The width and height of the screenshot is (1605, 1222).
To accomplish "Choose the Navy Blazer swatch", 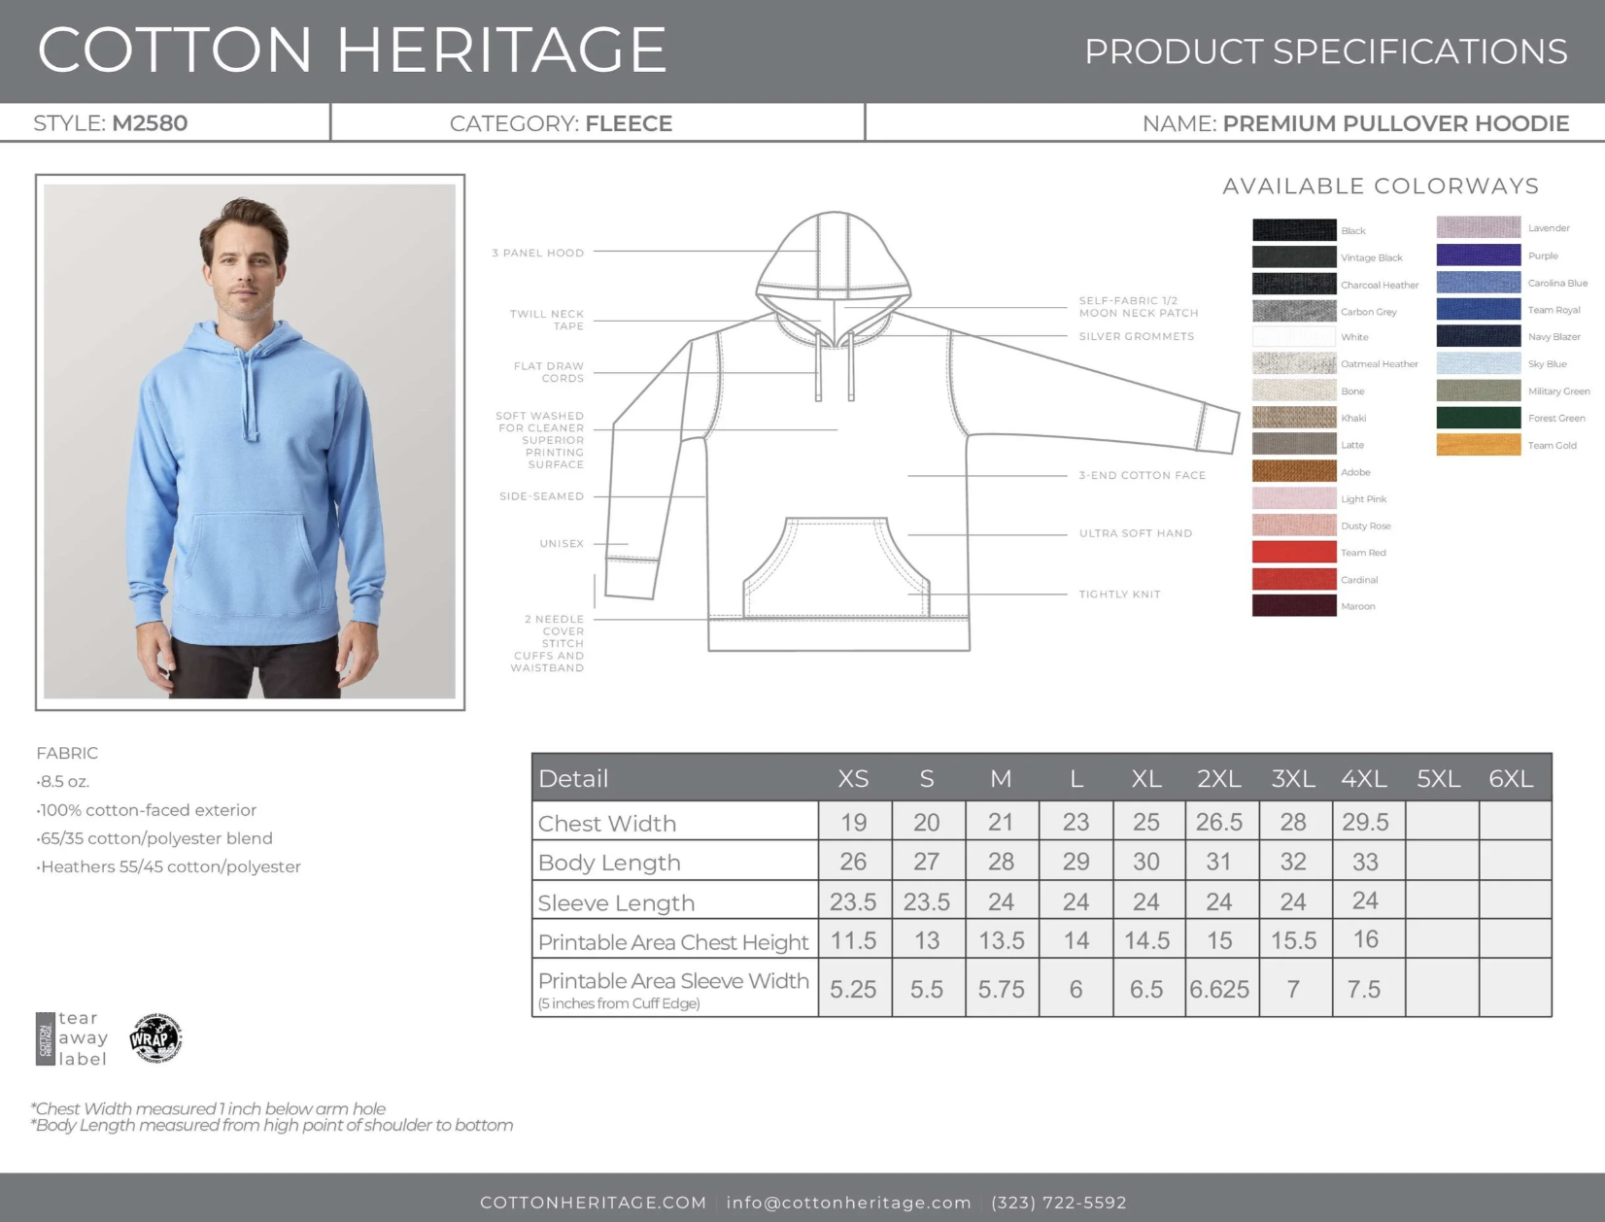I will [x=1479, y=337].
